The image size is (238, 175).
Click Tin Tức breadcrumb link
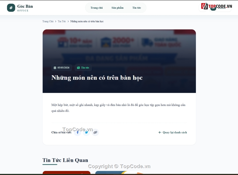point(62,21)
